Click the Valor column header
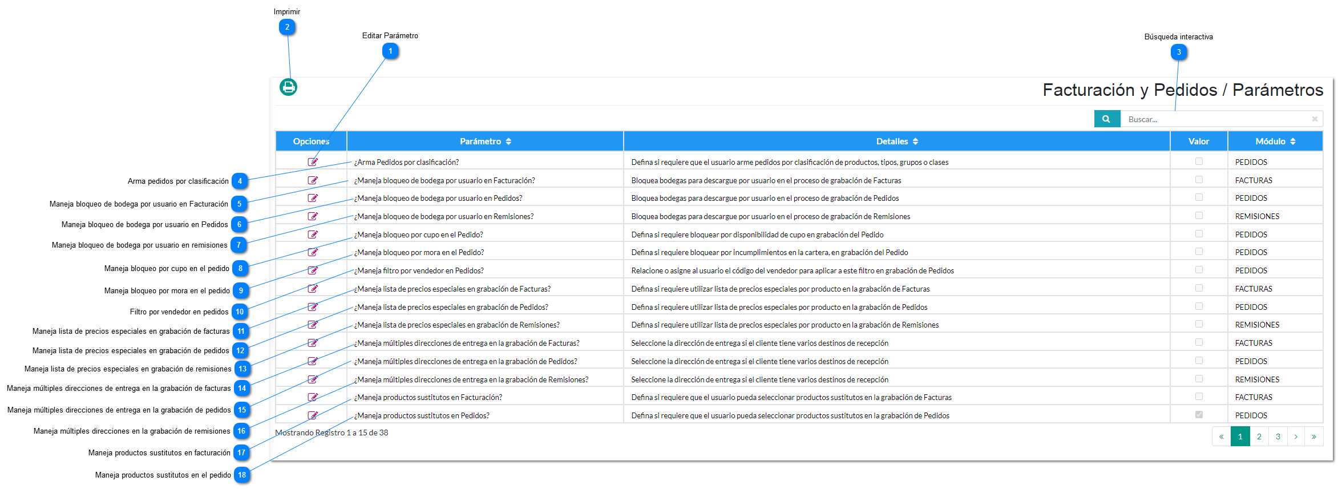The height and width of the screenshot is (489, 1338). (1199, 142)
